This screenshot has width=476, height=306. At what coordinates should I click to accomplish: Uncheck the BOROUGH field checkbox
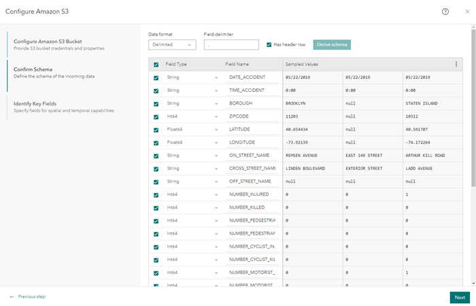click(156, 103)
